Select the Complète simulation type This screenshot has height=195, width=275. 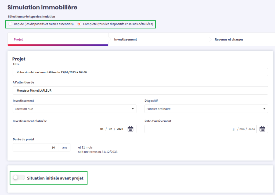[x=79, y=24]
